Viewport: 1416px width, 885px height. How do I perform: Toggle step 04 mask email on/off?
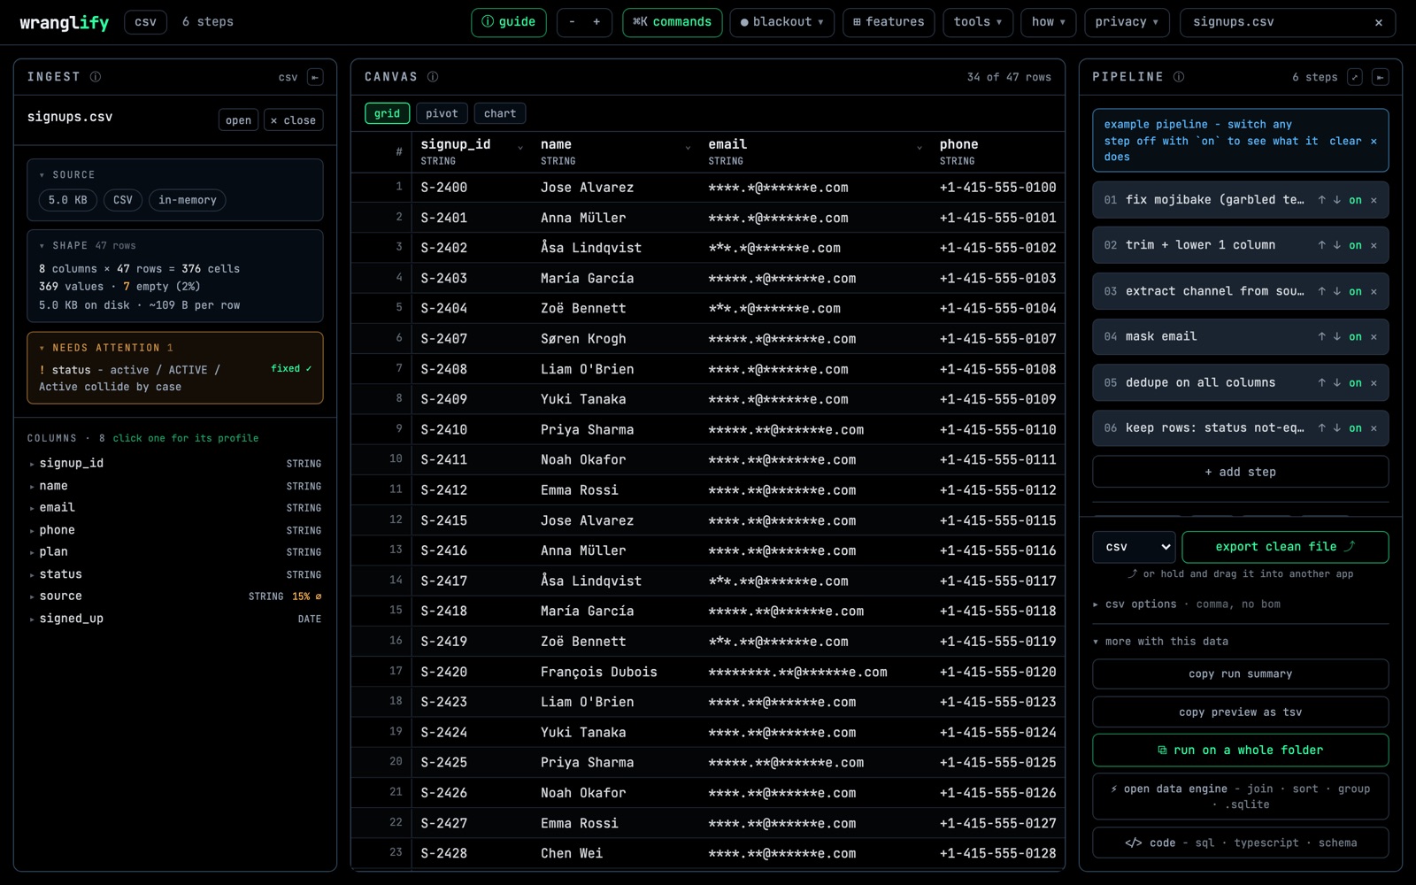point(1355,336)
